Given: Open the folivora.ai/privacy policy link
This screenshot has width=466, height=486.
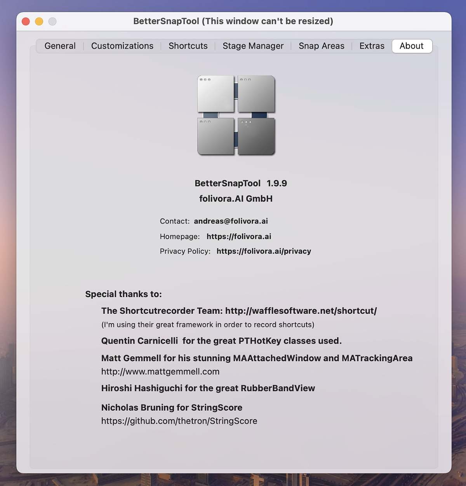Looking at the screenshot, I should click(x=264, y=251).
